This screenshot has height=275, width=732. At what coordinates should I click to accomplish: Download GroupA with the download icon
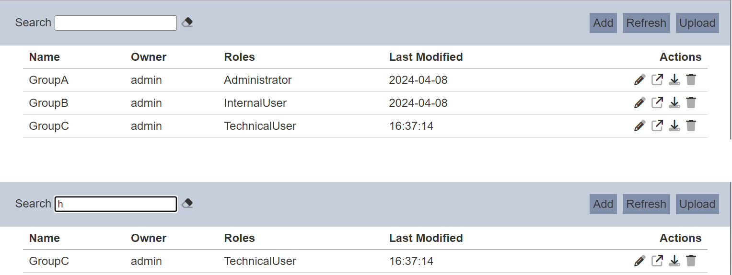(x=674, y=80)
